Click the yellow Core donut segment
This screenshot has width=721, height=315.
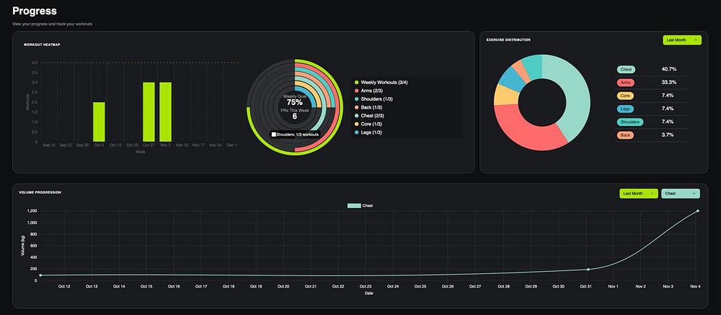(x=506, y=95)
